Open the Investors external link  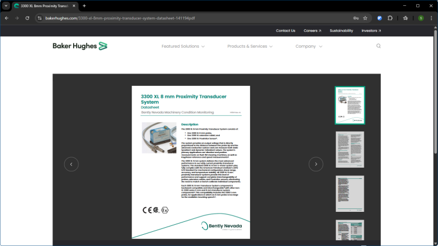pos(371,31)
